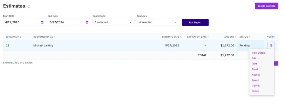The width and height of the screenshot is (284, 106).
Task: Click the gear action icon for estimate 11
Action: click(271, 45)
